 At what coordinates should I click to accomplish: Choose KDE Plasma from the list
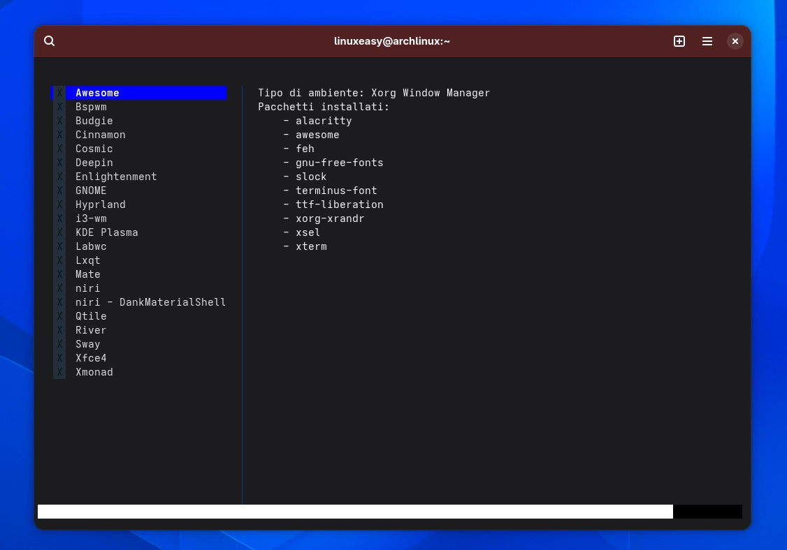[106, 232]
